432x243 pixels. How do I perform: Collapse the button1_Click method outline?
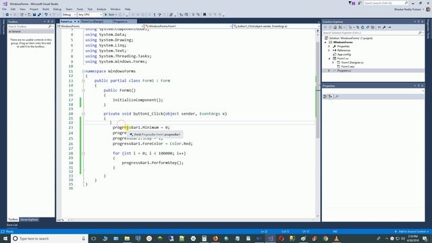(83, 113)
